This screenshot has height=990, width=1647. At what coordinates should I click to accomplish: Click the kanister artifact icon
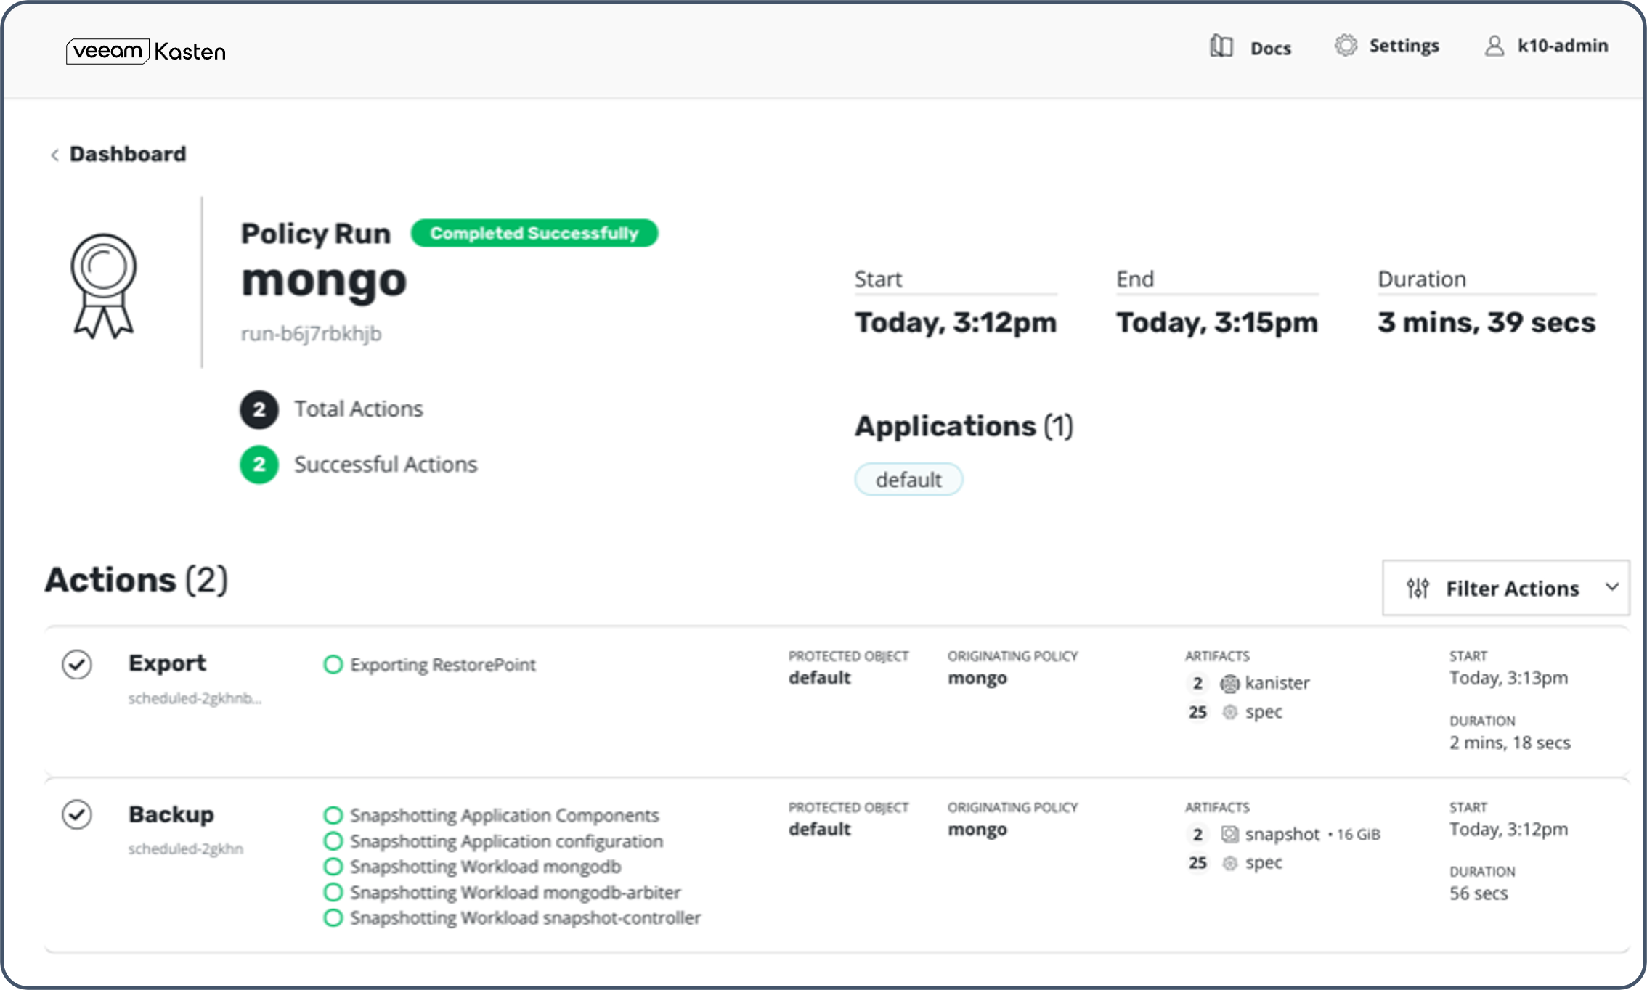[1229, 683]
